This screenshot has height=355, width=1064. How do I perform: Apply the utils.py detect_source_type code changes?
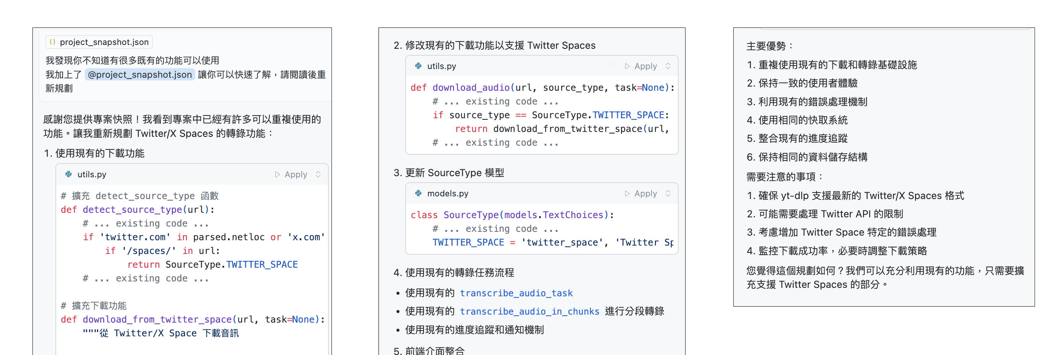pos(291,174)
